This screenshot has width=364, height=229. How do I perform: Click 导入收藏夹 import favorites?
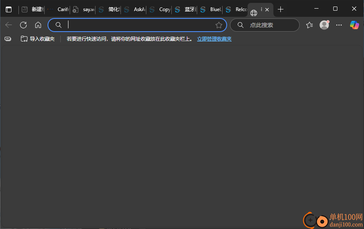pos(38,39)
